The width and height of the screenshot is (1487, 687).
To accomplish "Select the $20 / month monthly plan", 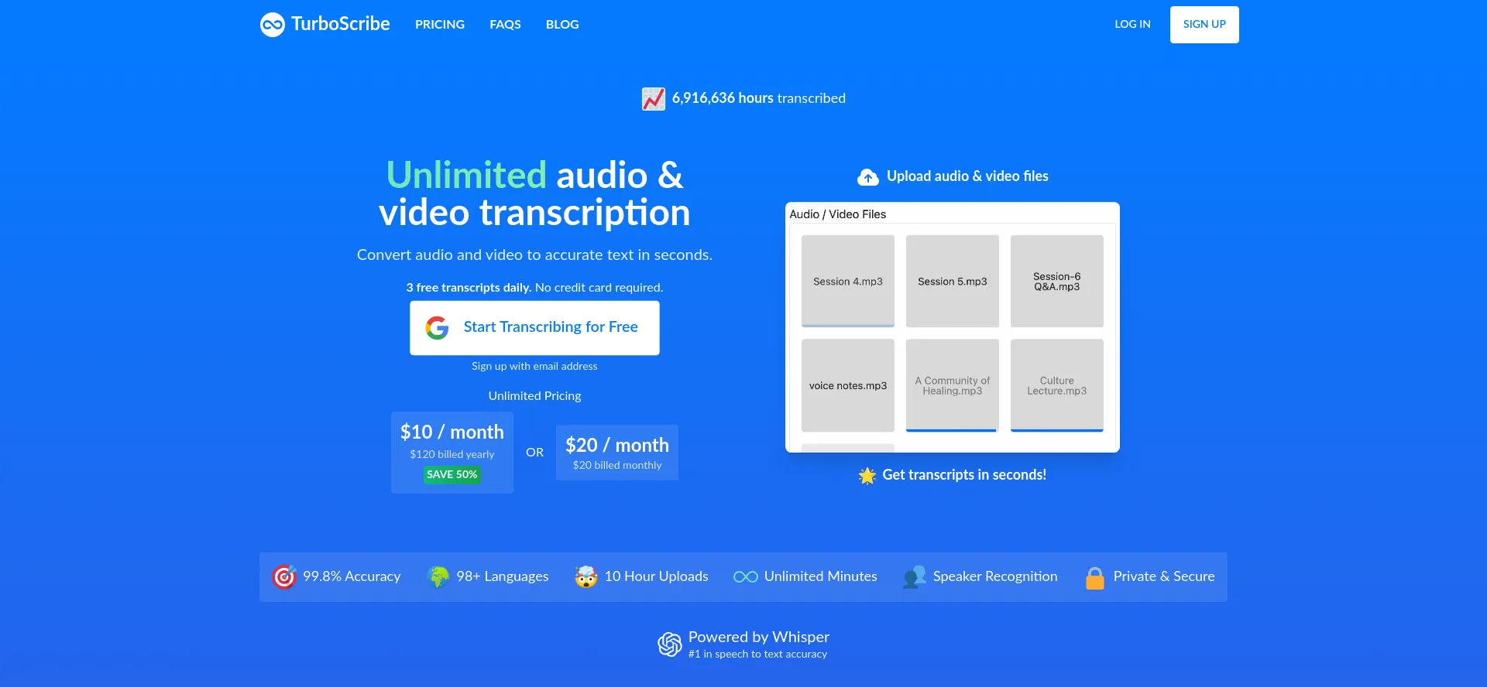I will 617,453.
